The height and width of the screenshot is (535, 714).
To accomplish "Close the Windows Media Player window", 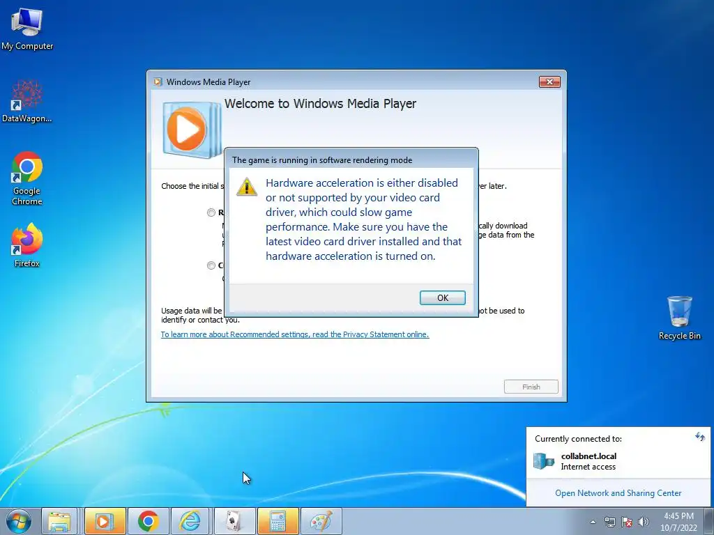I will [x=549, y=82].
